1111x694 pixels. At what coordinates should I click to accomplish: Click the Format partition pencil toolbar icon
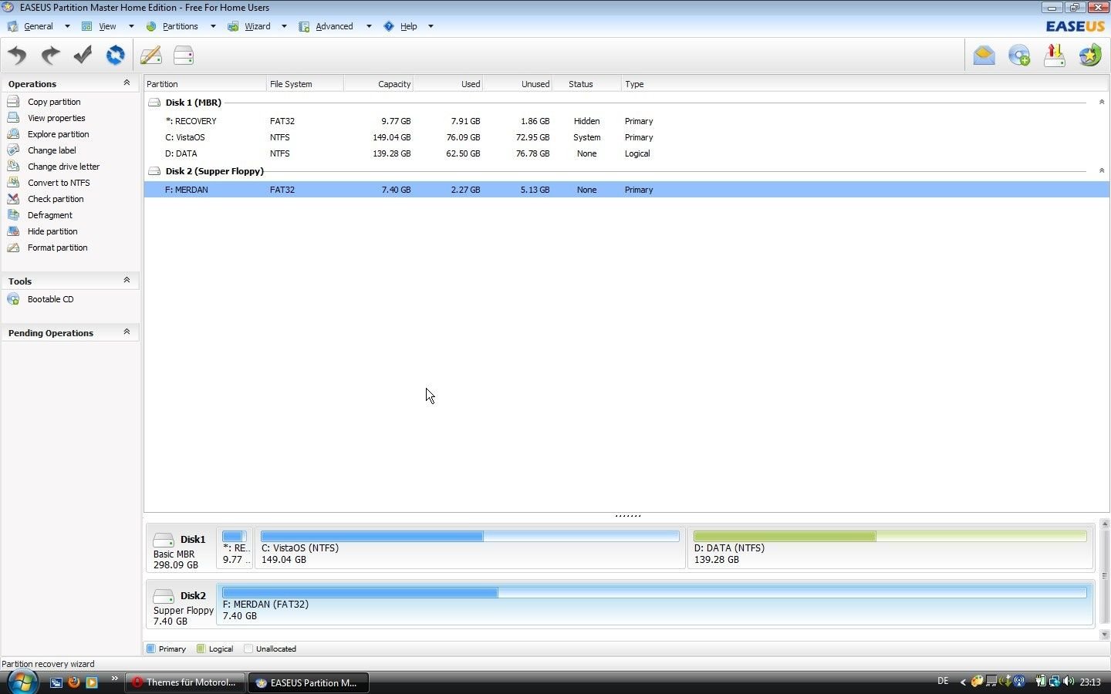(x=150, y=56)
